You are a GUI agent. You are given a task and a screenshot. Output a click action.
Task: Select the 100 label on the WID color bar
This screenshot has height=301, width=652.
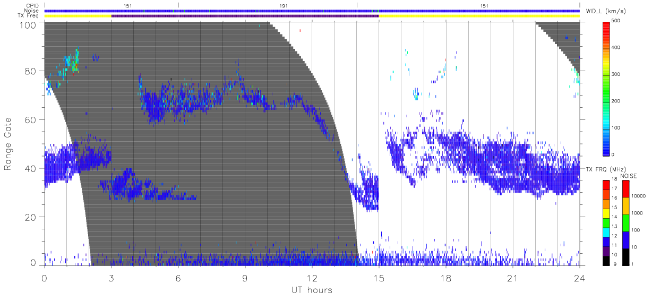pos(616,127)
